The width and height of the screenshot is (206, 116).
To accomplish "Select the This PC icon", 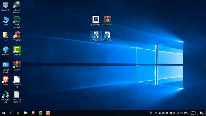I will coord(5,21).
